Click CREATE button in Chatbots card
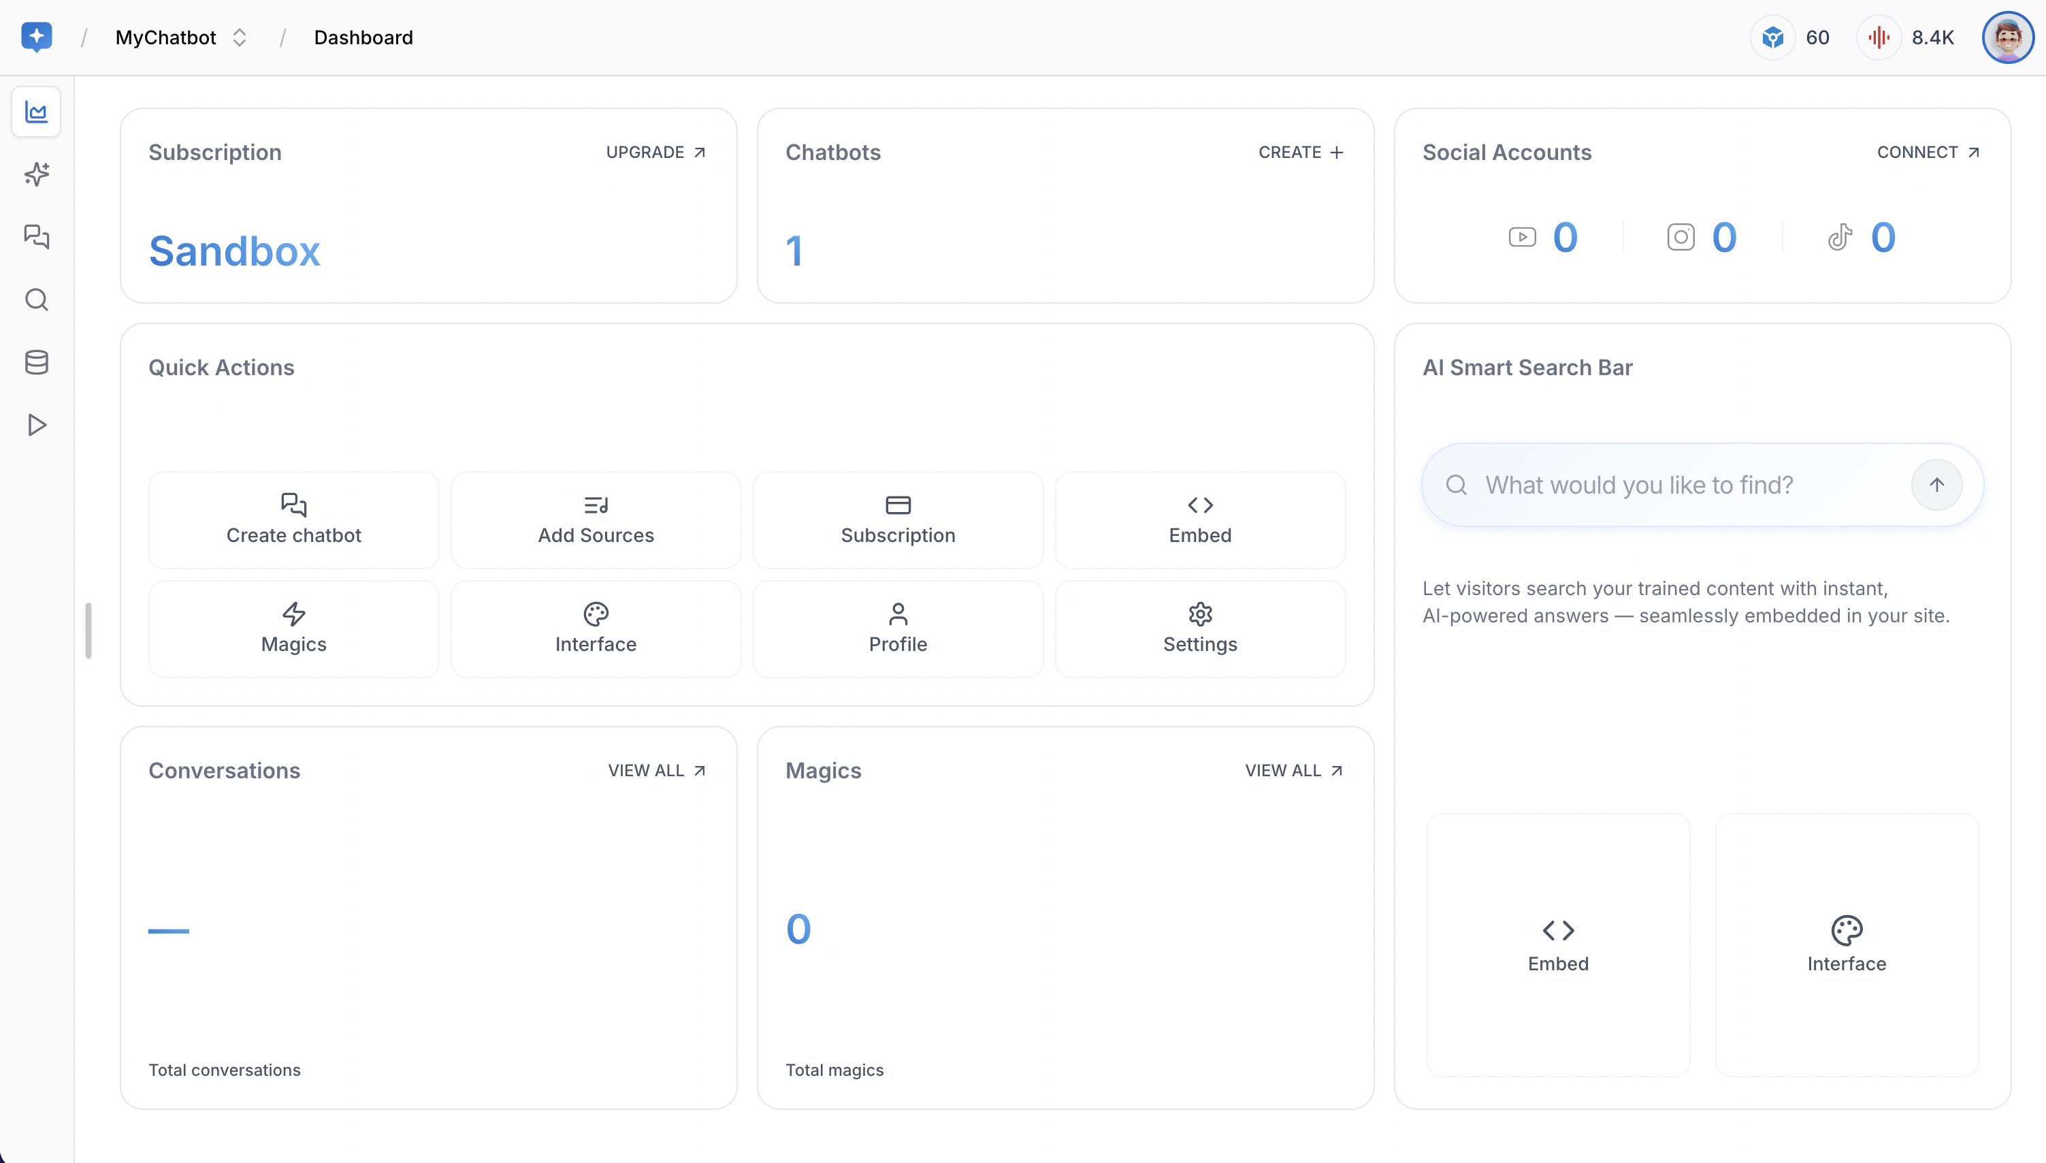Image resolution: width=2046 pixels, height=1163 pixels. pos(1301,153)
